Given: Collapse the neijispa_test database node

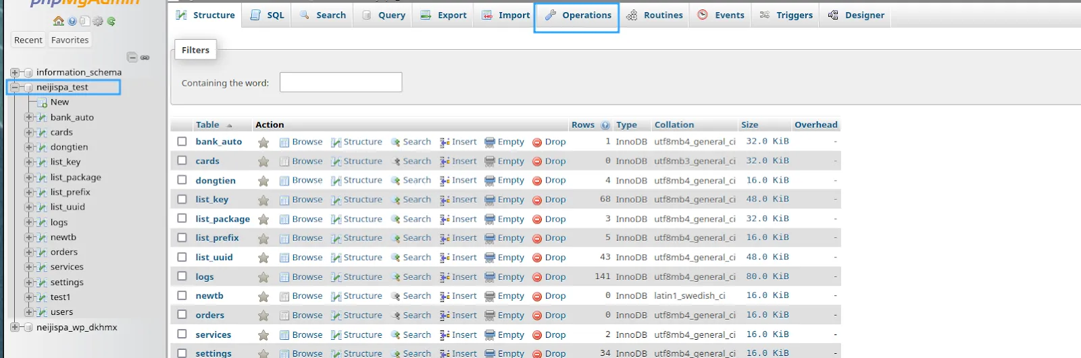Looking at the screenshot, I should (14, 87).
